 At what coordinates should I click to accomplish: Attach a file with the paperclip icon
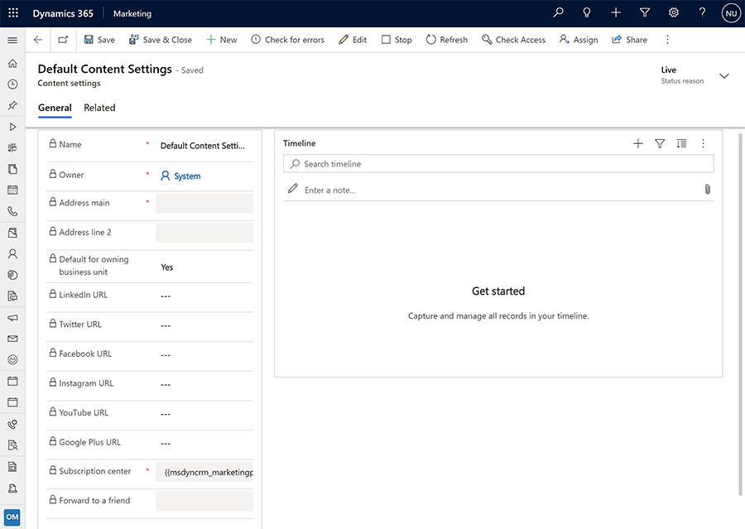(x=708, y=190)
